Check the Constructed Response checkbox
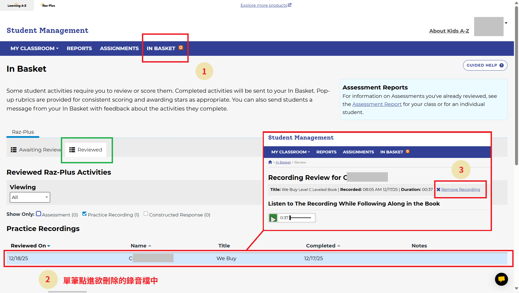Screen dimensions: 519x293 click(146, 214)
